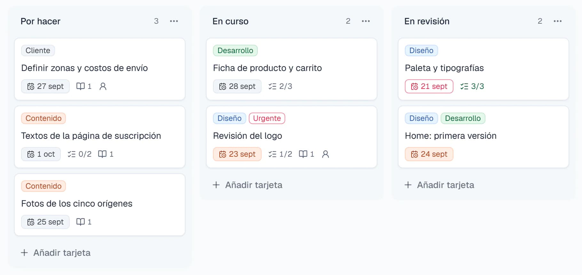Screen dimensions: 582x275
Task: Click the Contenido tag on Fotos de los cinco orígenes card
Action: coord(43,186)
